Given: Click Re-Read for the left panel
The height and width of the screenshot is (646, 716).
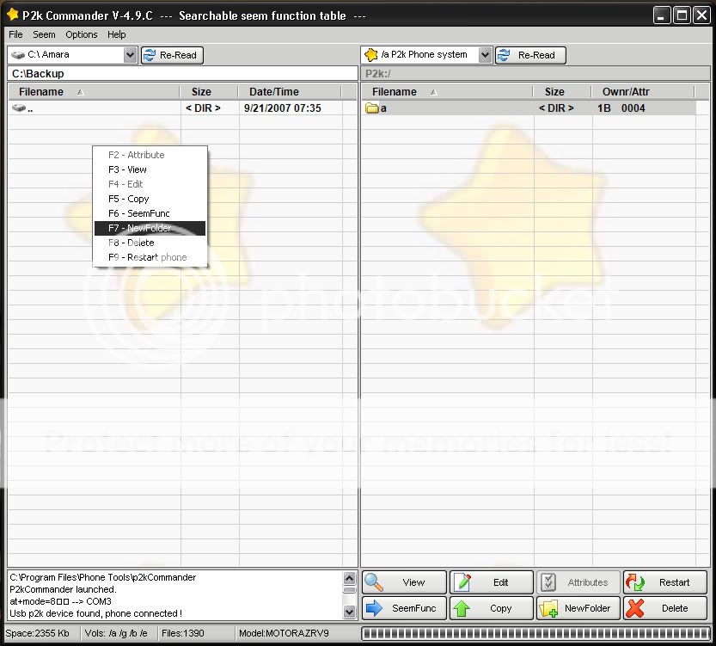Looking at the screenshot, I should pos(169,55).
